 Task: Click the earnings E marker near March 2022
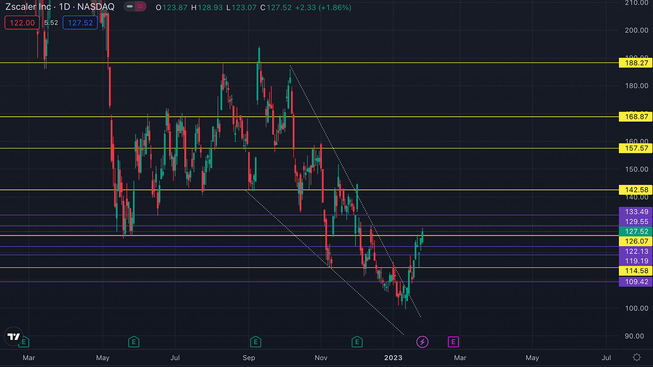click(x=24, y=342)
